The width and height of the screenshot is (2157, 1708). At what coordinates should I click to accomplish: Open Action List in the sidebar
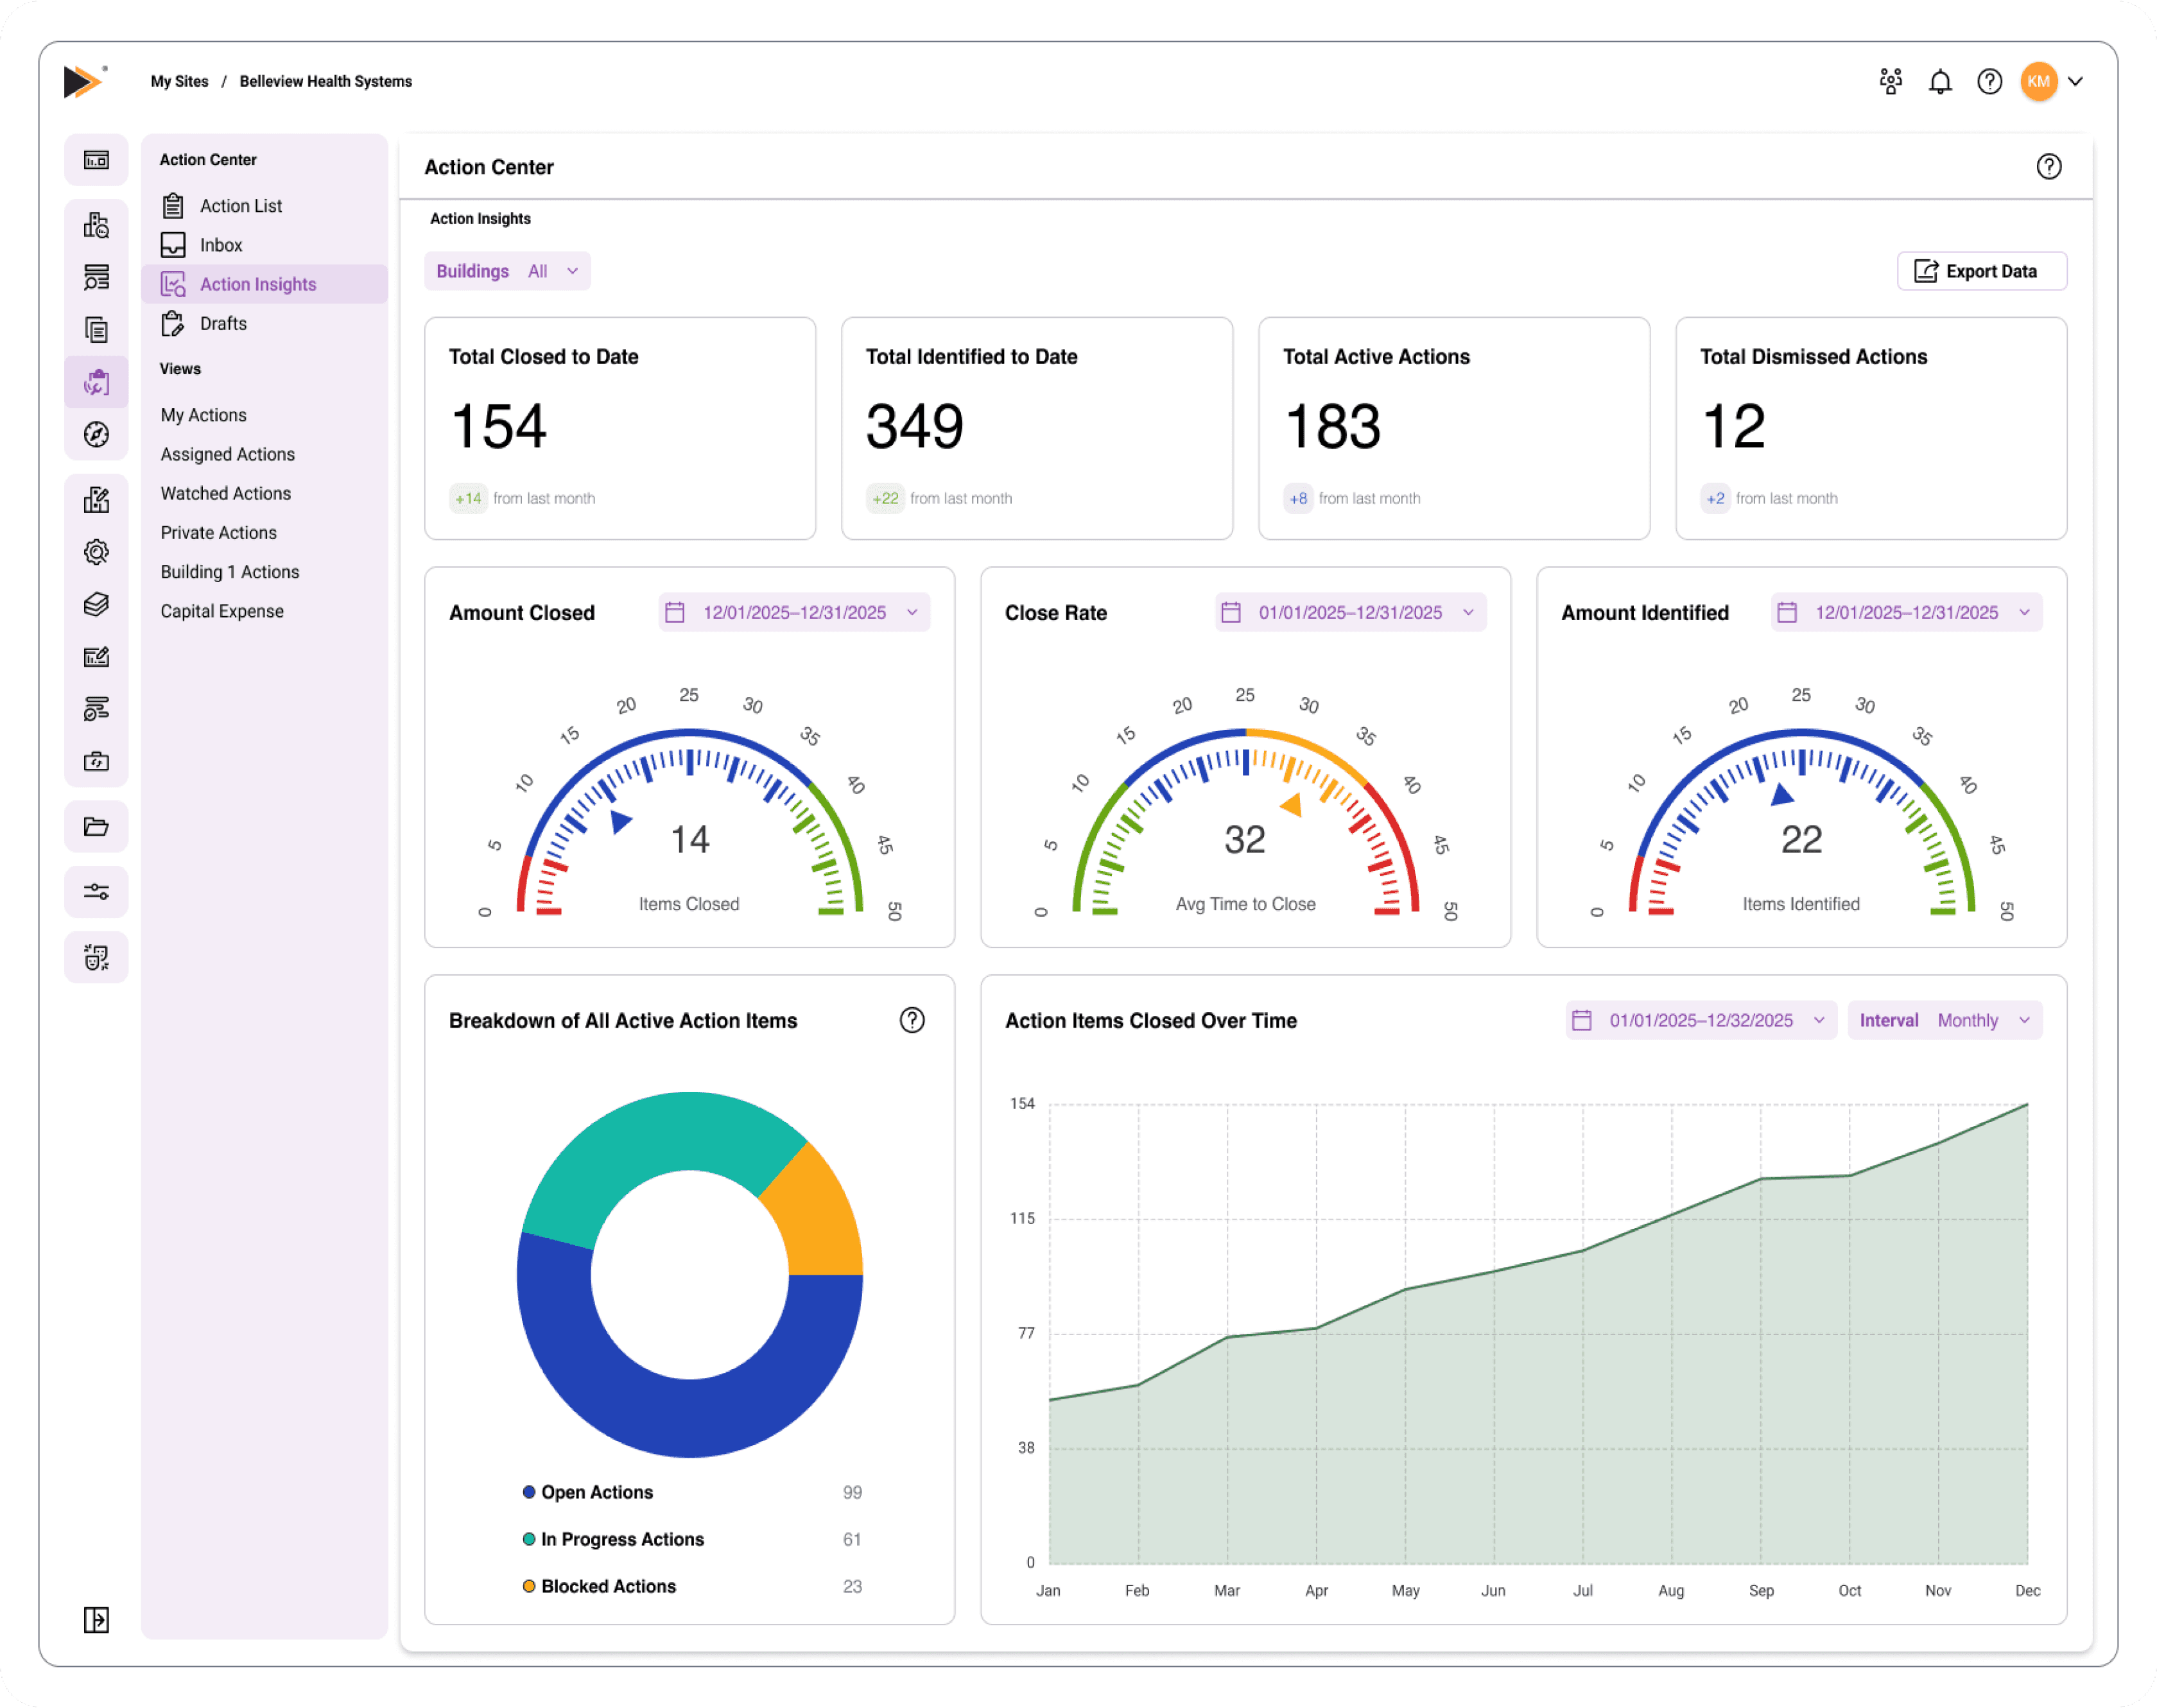pos(240,206)
